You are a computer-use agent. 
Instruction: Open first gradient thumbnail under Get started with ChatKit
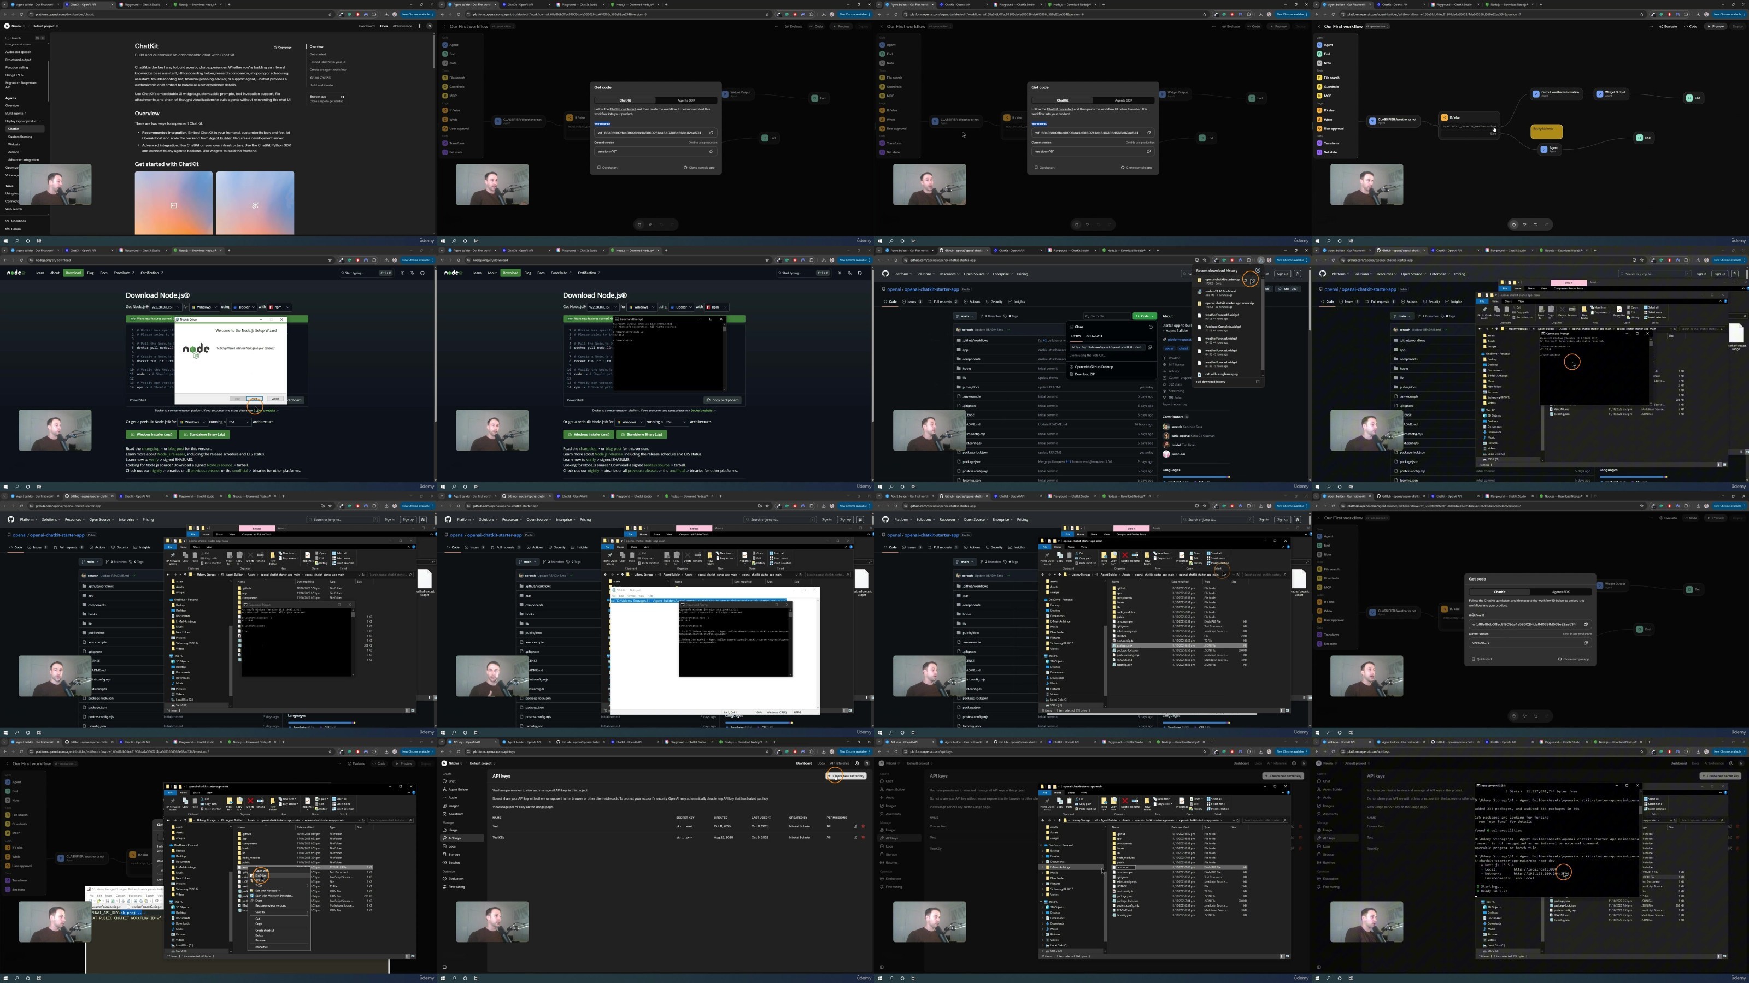click(174, 203)
